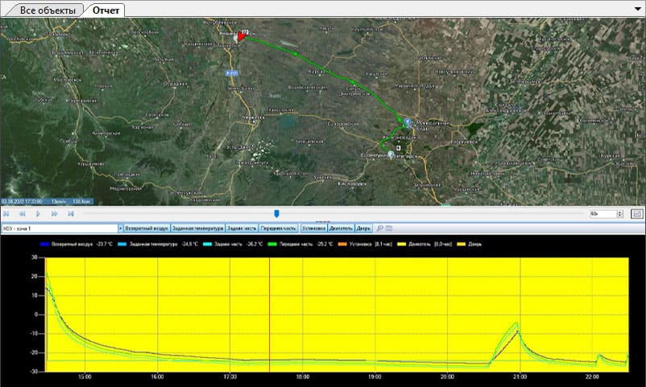The height and width of the screenshot is (387, 646).
Task: Toggle the Заданная температура series
Action: click(198, 228)
